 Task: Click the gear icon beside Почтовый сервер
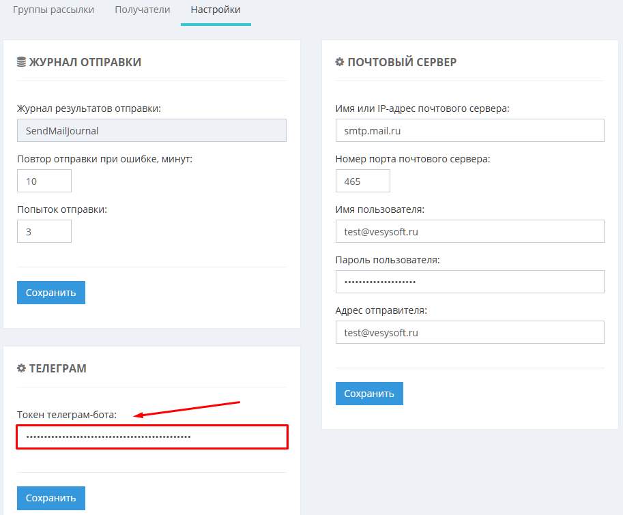(340, 62)
